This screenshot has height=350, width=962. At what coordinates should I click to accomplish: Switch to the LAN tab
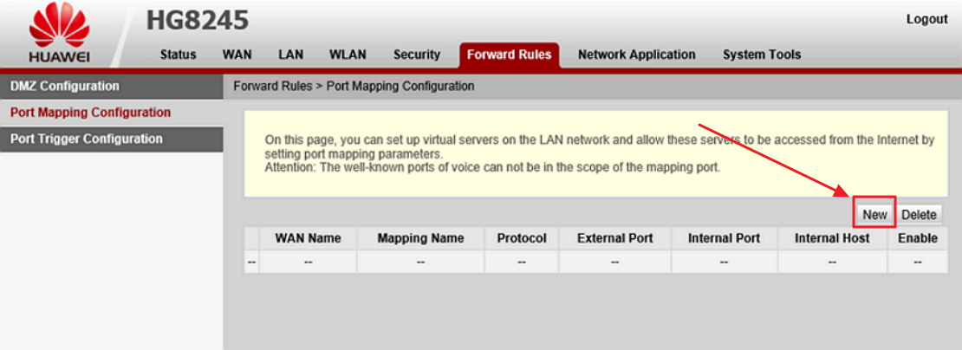pos(291,55)
